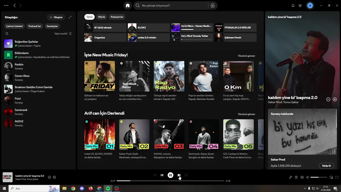This screenshot has width=341, height=192.
Task: Show all Arif can İçin Derlendi items
Action: pyautogui.click(x=246, y=114)
